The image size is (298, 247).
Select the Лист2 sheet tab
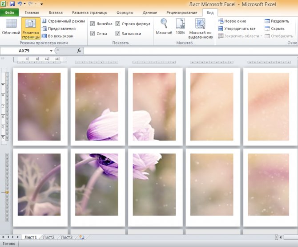coord(48,237)
